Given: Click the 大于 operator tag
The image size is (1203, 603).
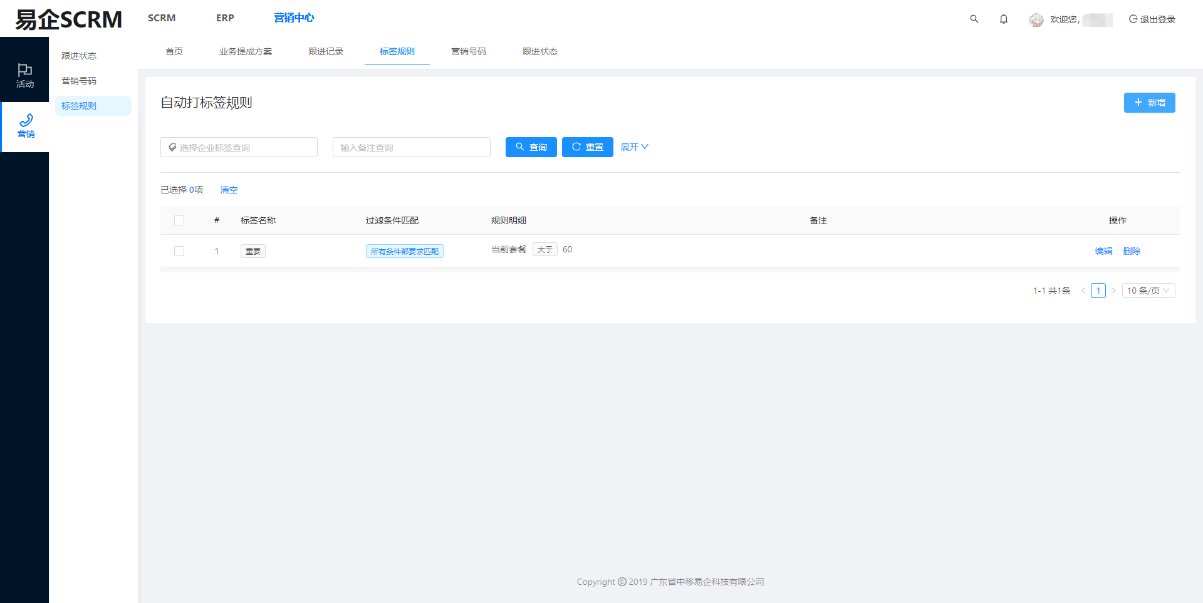Looking at the screenshot, I should (x=545, y=249).
